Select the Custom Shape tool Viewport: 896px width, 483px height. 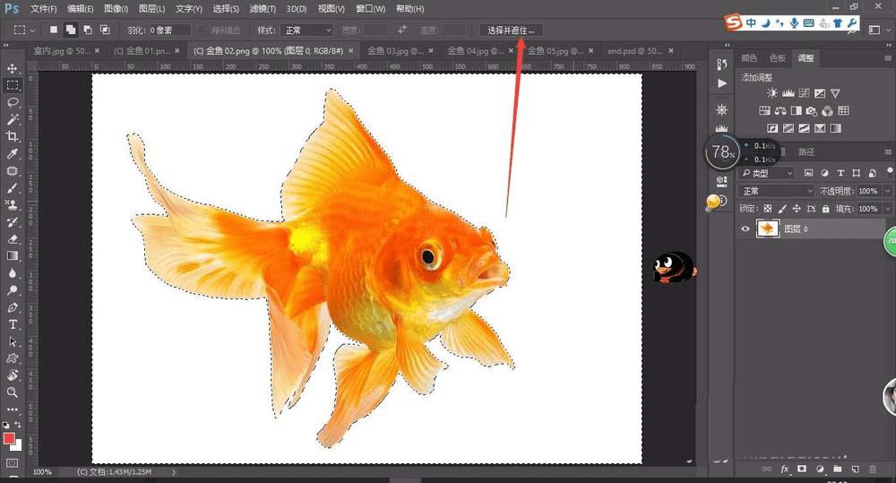pos(12,358)
